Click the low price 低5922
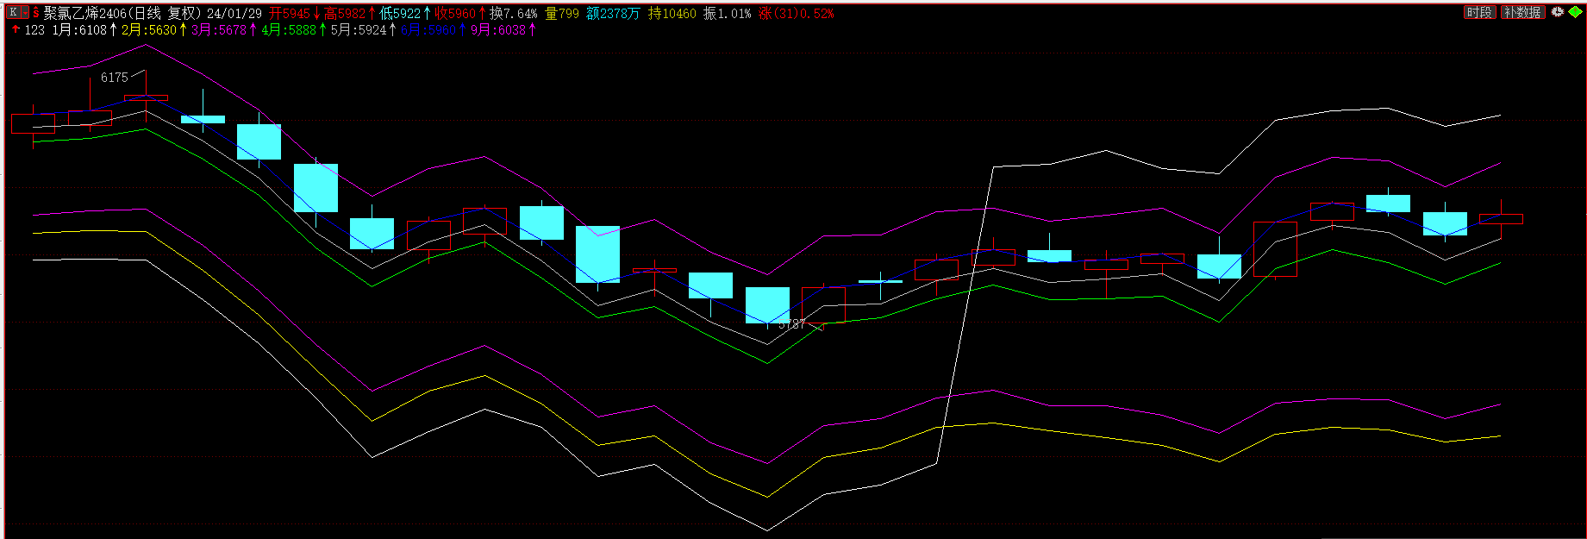The image size is (1587, 539). [x=400, y=13]
